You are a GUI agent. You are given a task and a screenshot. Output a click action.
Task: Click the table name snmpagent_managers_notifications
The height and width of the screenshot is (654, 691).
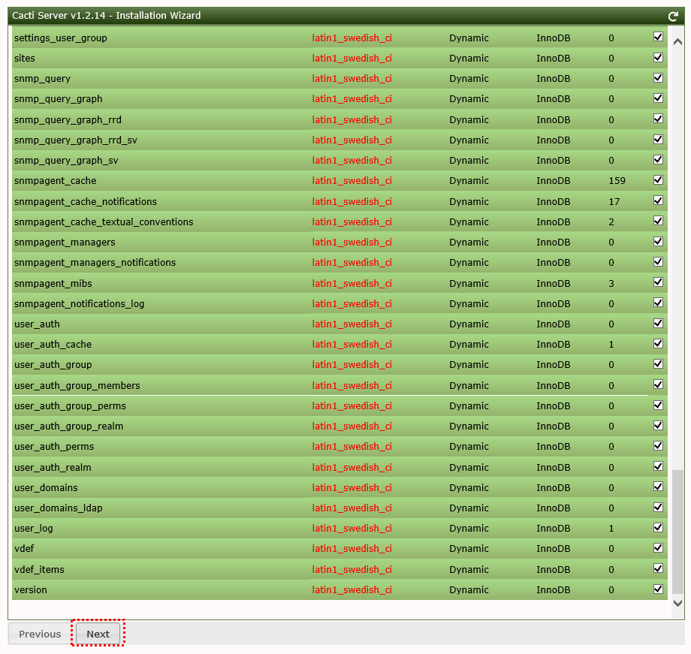click(x=95, y=263)
